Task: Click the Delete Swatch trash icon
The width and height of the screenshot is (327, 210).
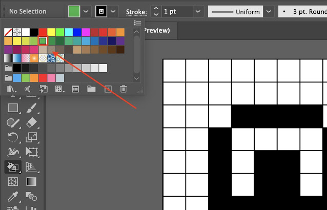Action: click(124, 89)
